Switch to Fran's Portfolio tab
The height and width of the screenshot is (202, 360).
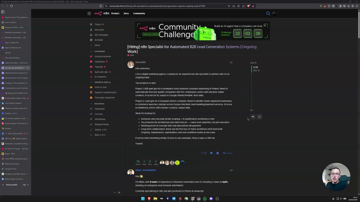[x=15, y=22]
